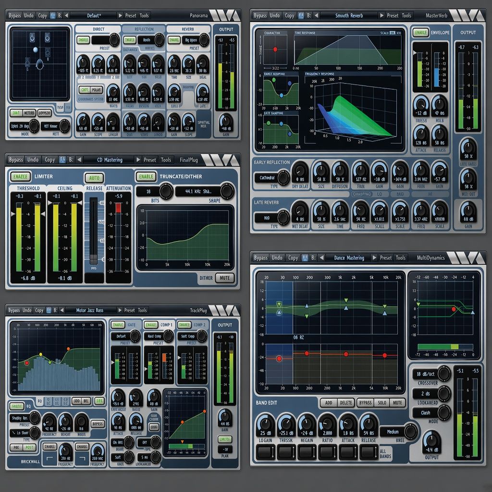The image size is (492, 492).
Task: Go to next preset in MasterVerb
Action: click(381, 15)
